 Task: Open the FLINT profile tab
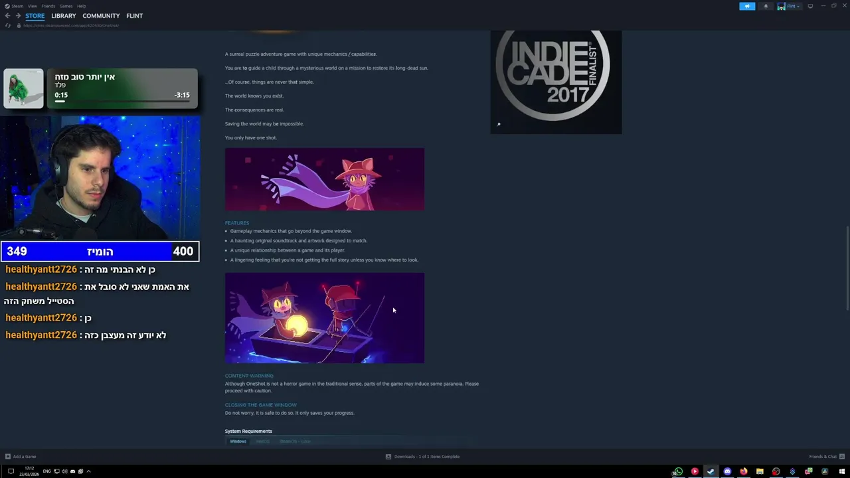135,16
